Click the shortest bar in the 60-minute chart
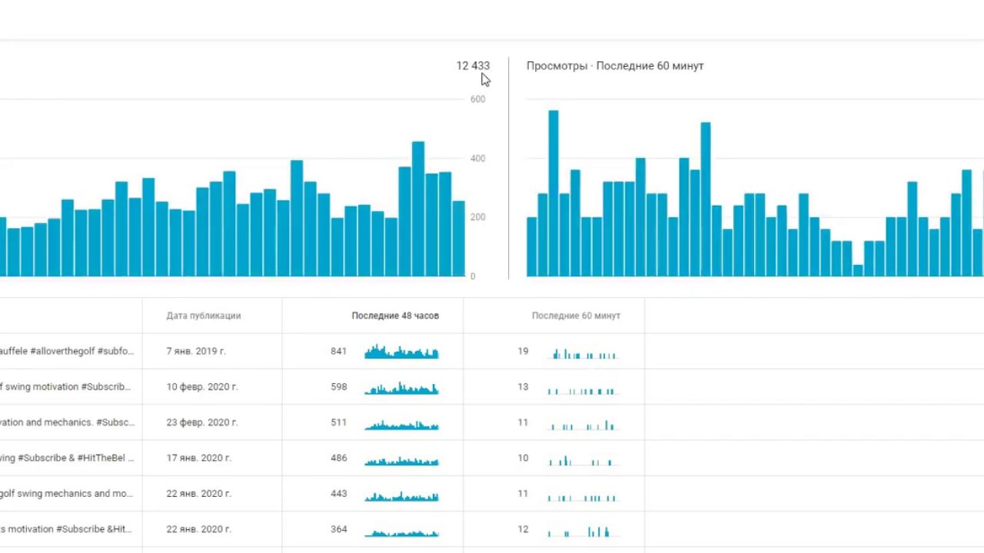This screenshot has width=984, height=553. (858, 270)
